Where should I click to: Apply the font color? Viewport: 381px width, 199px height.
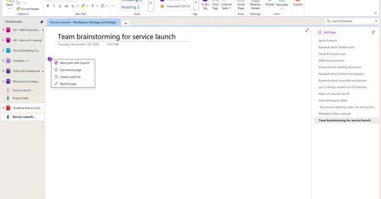pos(92,6)
